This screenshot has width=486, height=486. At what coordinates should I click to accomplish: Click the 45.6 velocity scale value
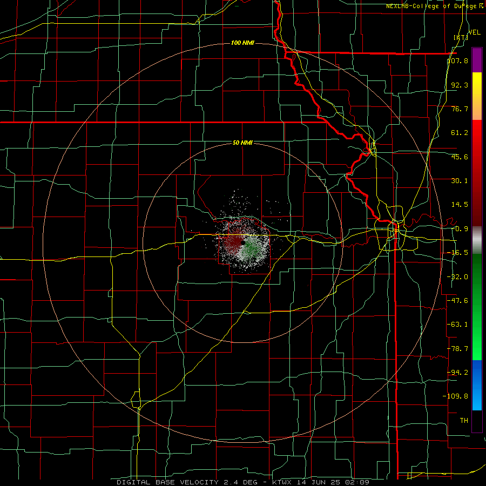pos(460,157)
